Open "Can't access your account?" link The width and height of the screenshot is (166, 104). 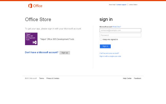click(x=109, y=53)
